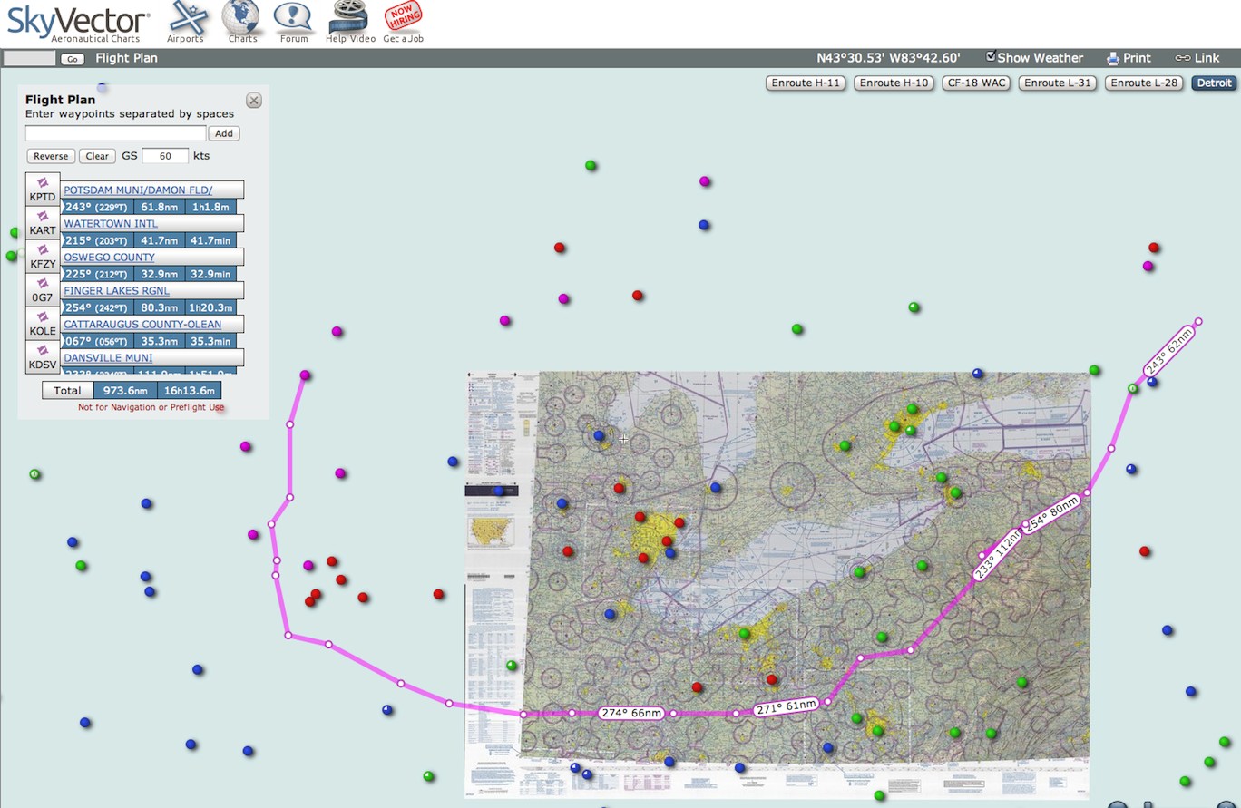The image size is (1241, 808).
Task: Switch to Enroute H-11 chart
Action: pyautogui.click(x=806, y=83)
